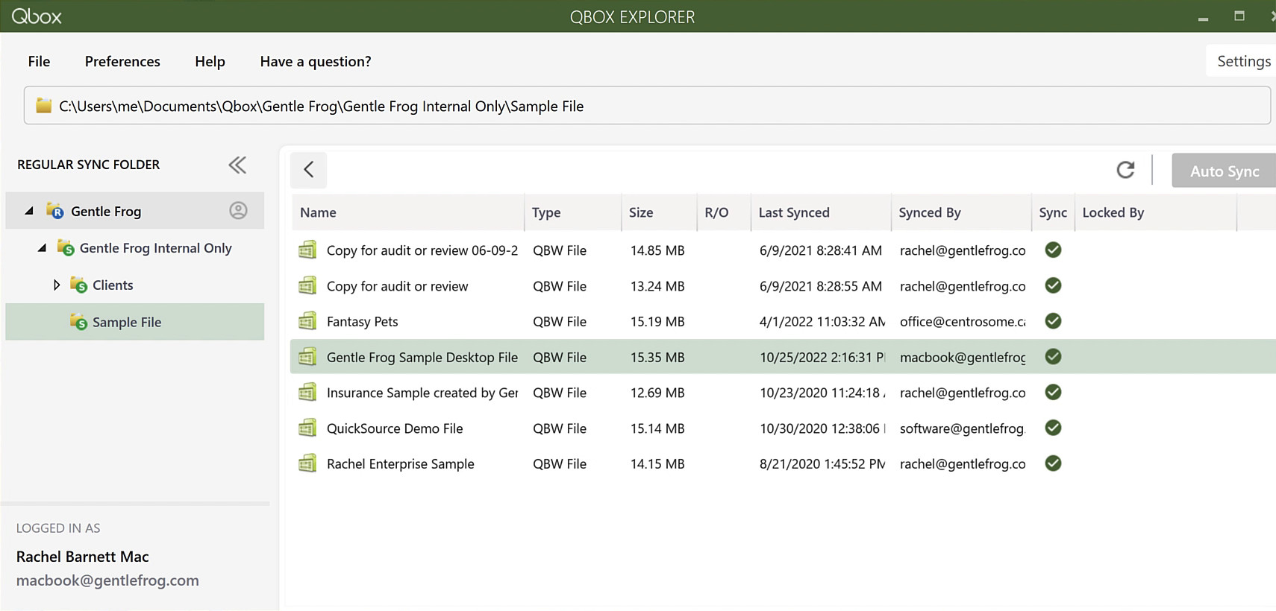Sort by the Synced By column header
The width and height of the screenshot is (1276, 611).
tap(961, 212)
